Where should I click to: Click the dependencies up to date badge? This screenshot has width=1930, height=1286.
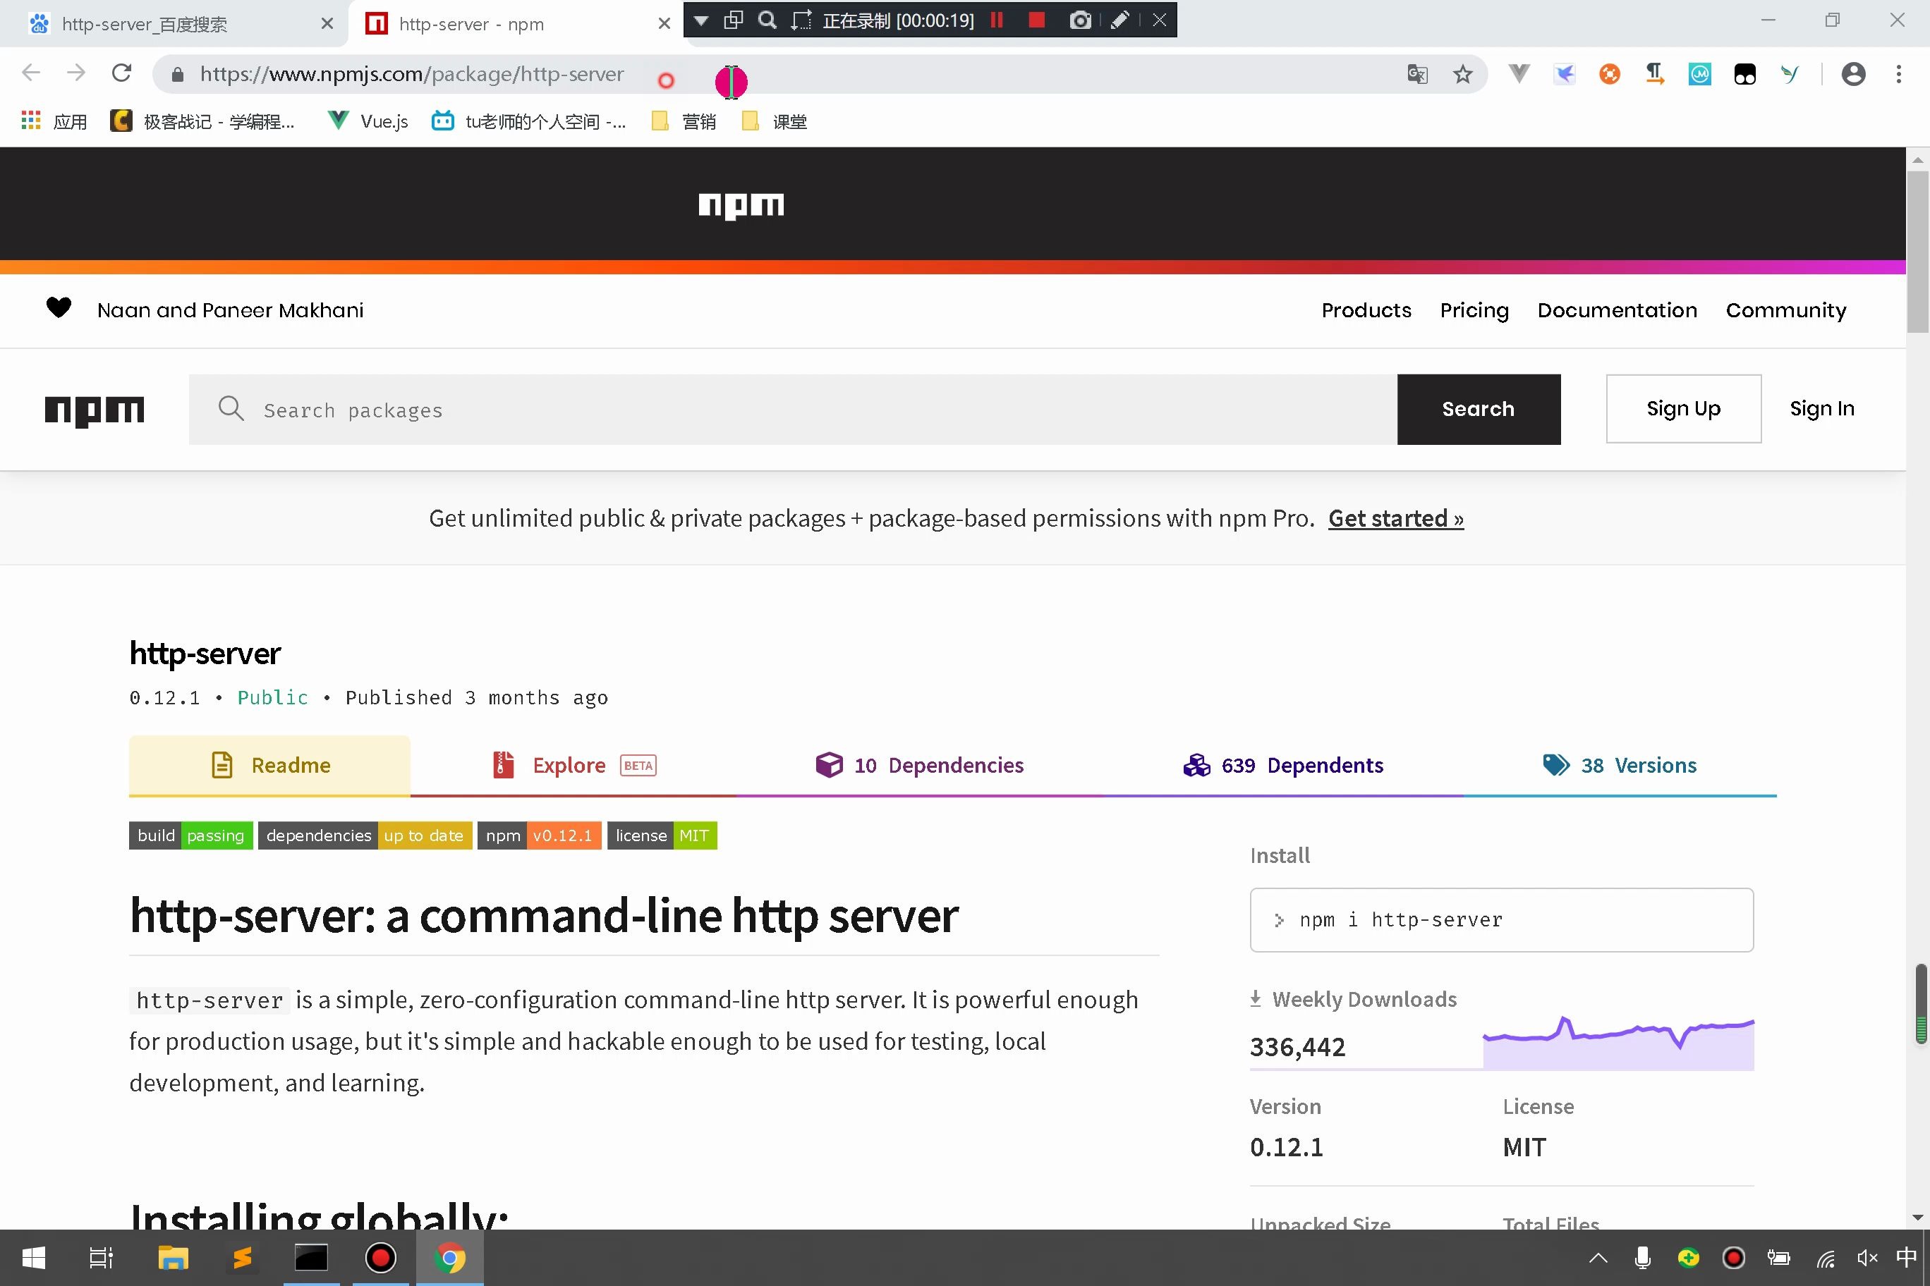click(364, 835)
